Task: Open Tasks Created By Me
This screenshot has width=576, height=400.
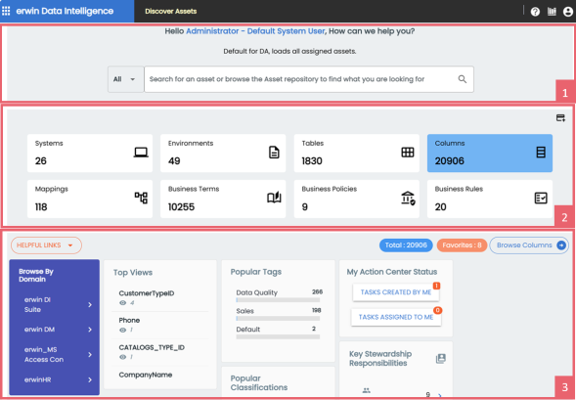Action: tap(396, 292)
